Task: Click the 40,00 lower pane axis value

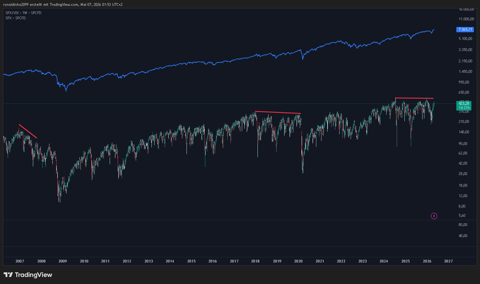Action: (x=463, y=236)
